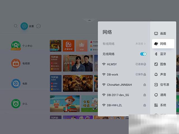This screenshot has height=134, width=179.
Task: Open the TOP20 电视剧 ranking tile
Action: tap(56, 63)
